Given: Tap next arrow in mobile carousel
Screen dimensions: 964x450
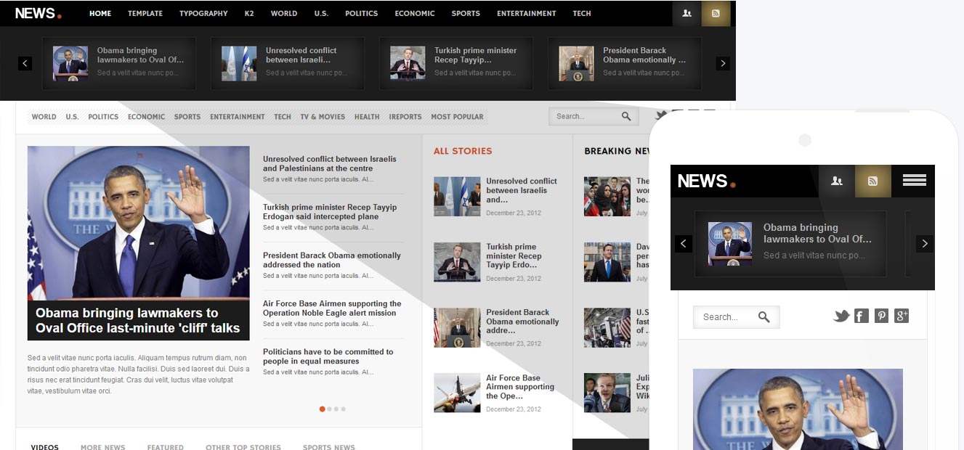Looking at the screenshot, I should [x=924, y=244].
